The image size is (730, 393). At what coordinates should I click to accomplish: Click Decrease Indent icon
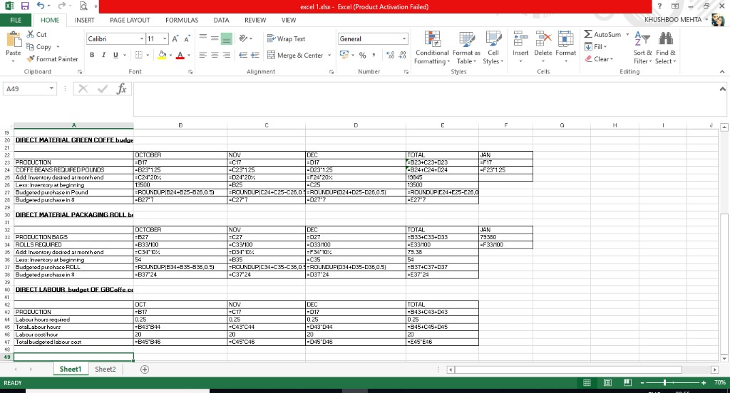tap(243, 55)
